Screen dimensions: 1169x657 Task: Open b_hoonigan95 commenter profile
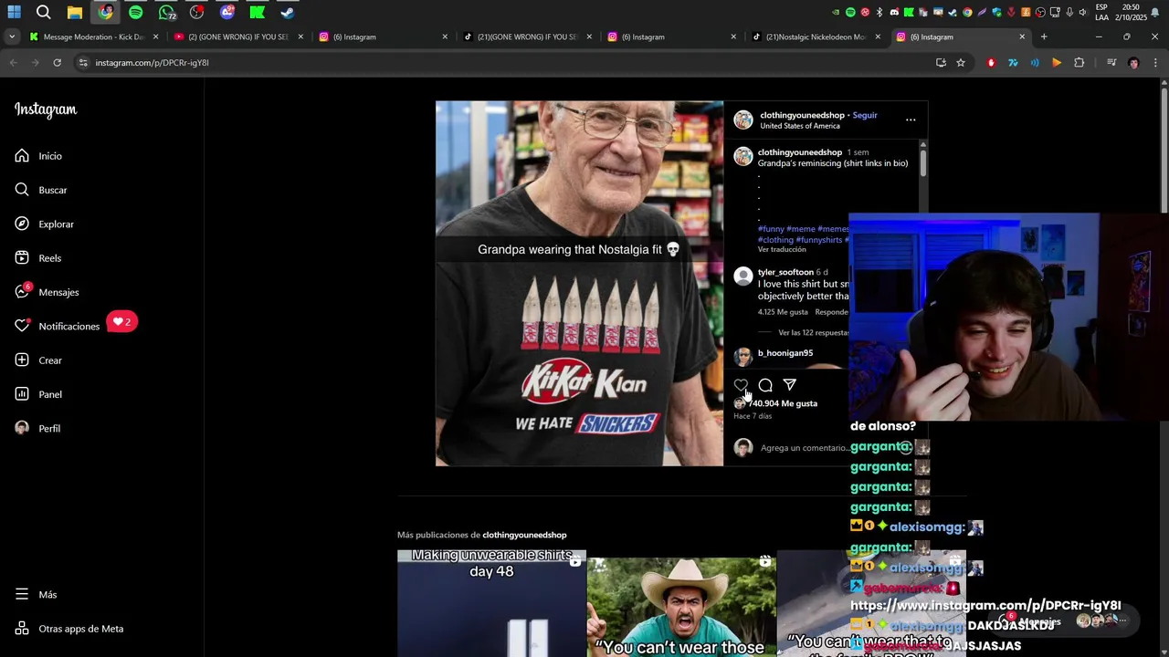point(785,353)
